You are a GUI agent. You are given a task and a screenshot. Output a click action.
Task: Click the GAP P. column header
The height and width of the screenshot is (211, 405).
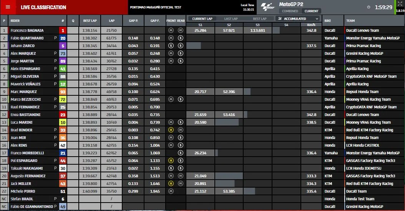click(133, 21)
